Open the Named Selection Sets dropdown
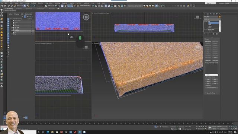Screen dimensions: 238x134 click(85, 6)
